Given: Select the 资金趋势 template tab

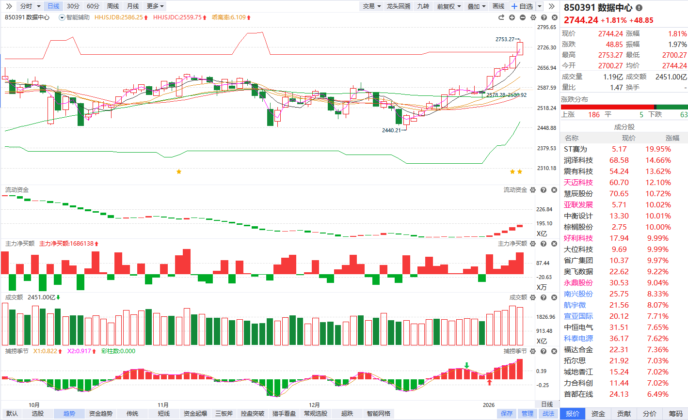Looking at the screenshot, I should click(101, 414).
